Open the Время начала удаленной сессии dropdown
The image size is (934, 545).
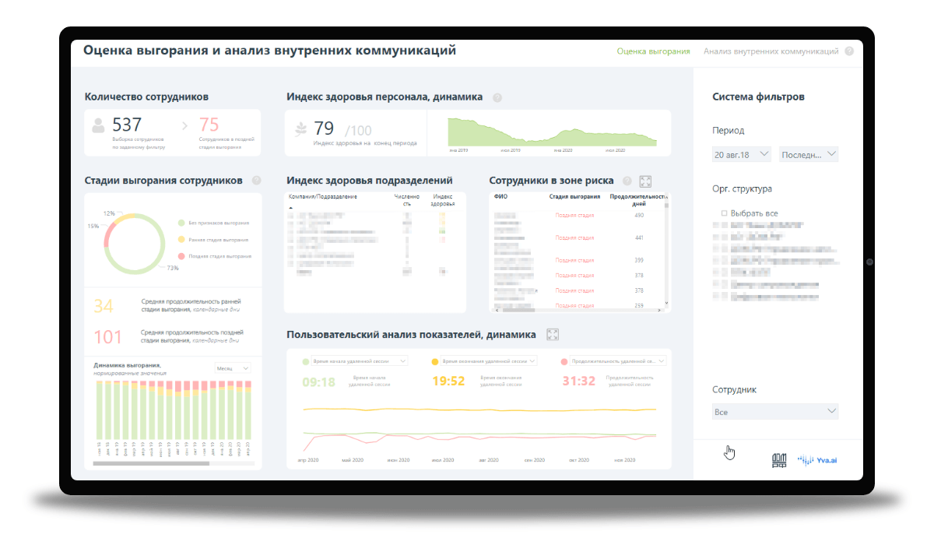coord(360,361)
